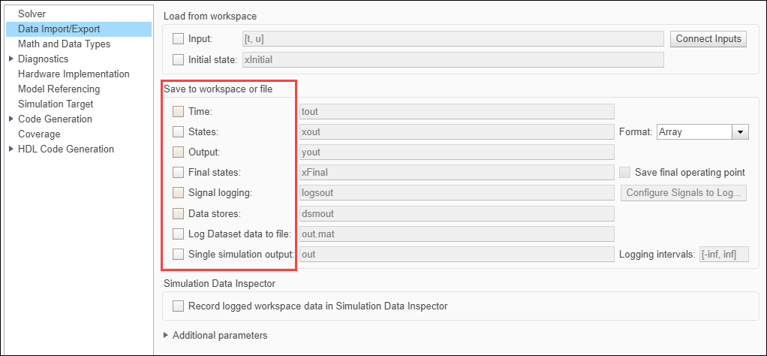
Task: Toggle the Input load checkbox
Action: (x=178, y=39)
